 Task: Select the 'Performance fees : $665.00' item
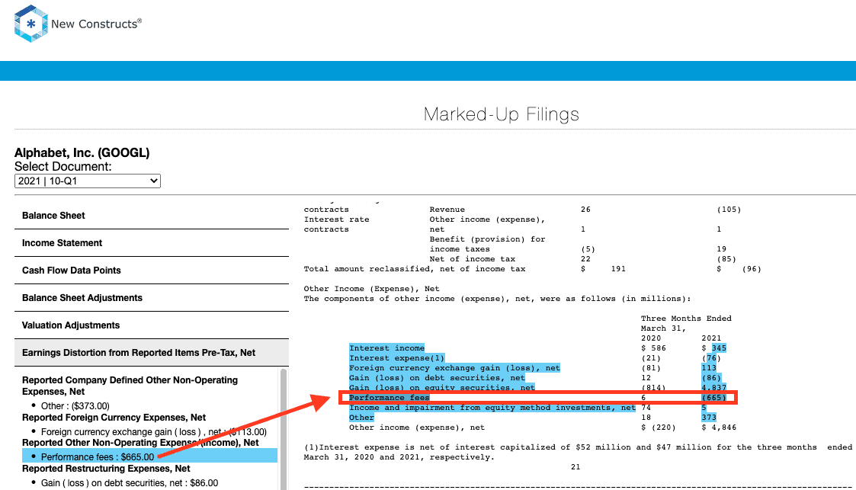coord(149,456)
